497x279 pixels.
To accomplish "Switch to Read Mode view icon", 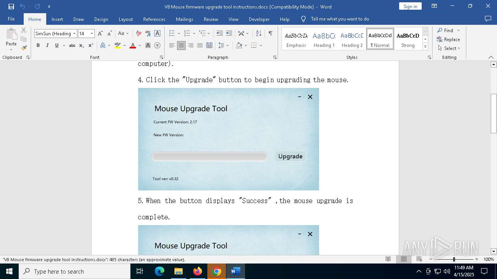I will click(x=388, y=259).
